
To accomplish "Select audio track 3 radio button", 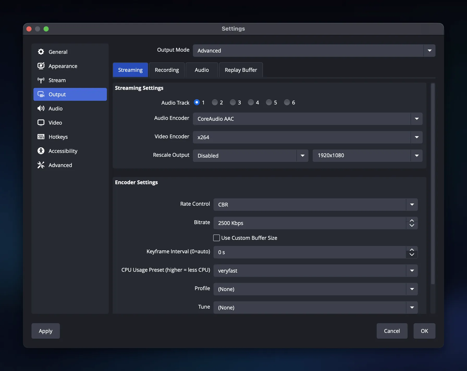I will (x=233, y=102).
